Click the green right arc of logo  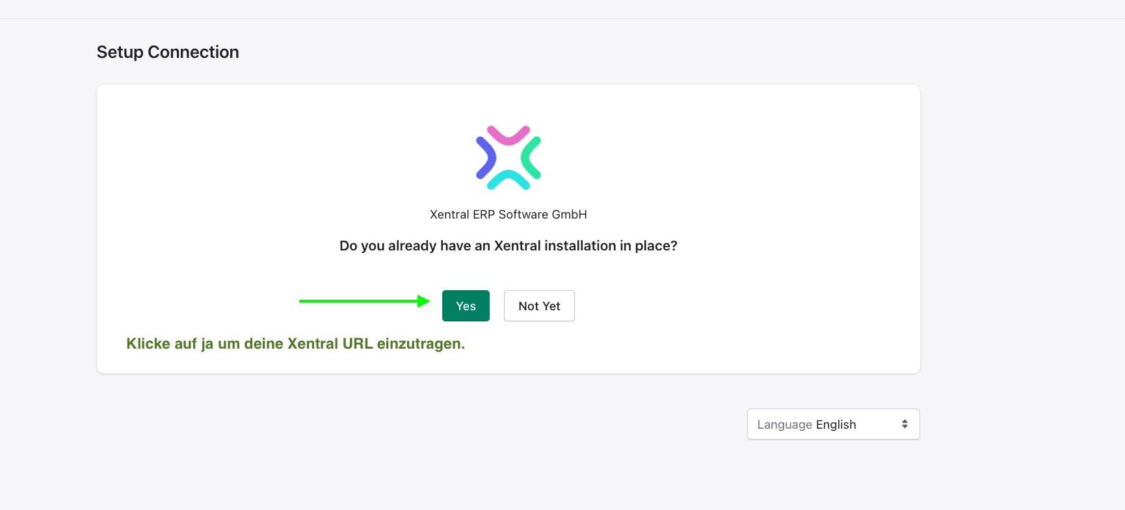coord(531,158)
